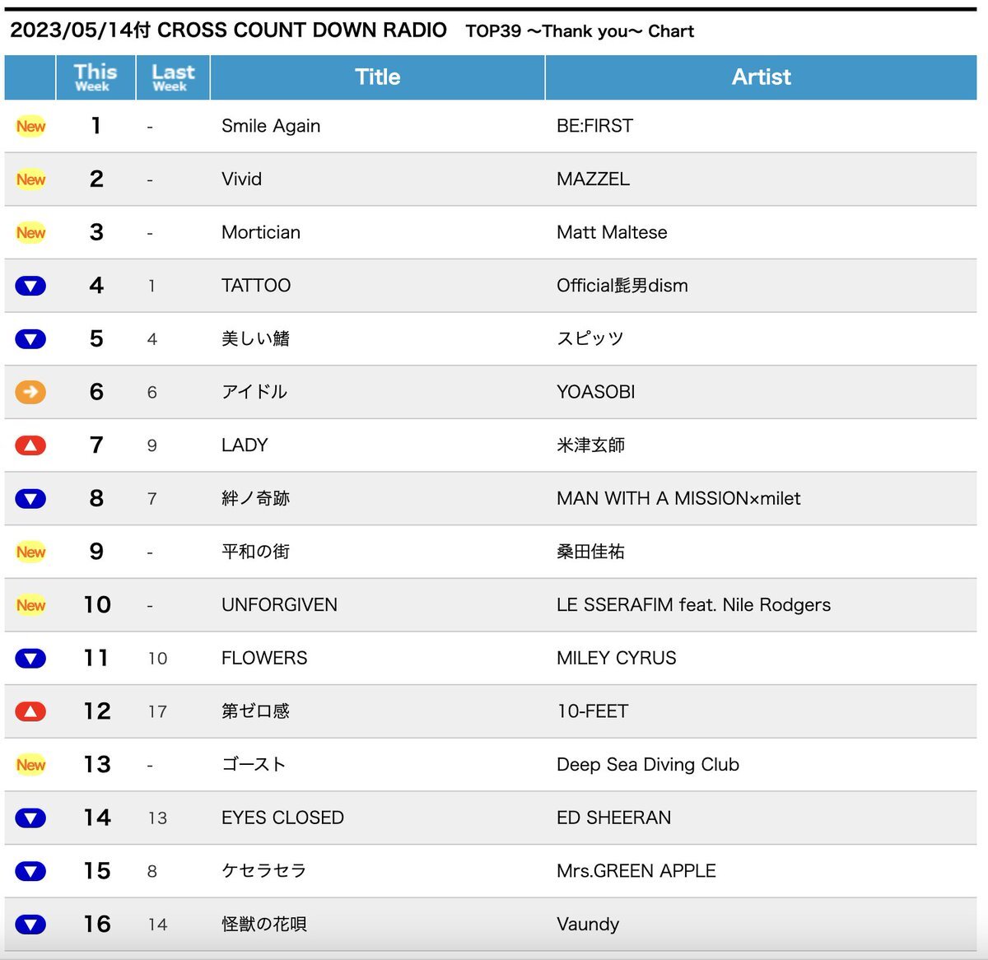Click this week rank 12 beside 第ゼロ感
This screenshot has height=960, width=988.
[97, 711]
